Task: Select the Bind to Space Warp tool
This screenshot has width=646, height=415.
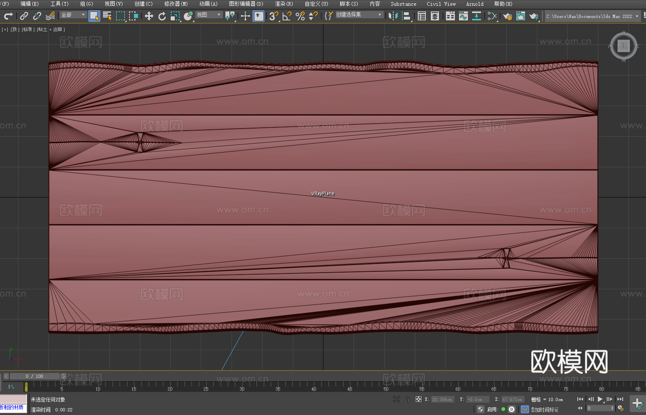Action: pyautogui.click(x=50, y=16)
